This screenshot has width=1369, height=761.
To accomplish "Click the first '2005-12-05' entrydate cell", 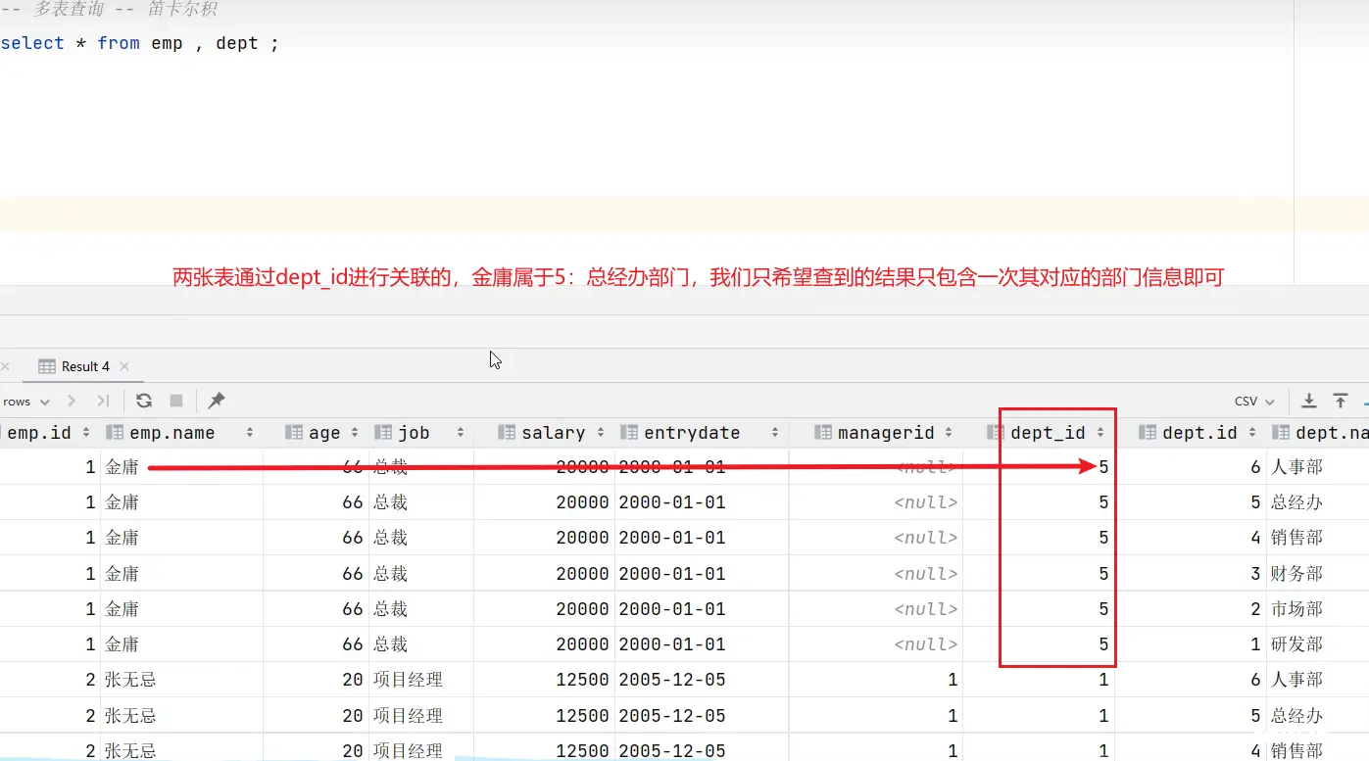I will tap(672, 680).
